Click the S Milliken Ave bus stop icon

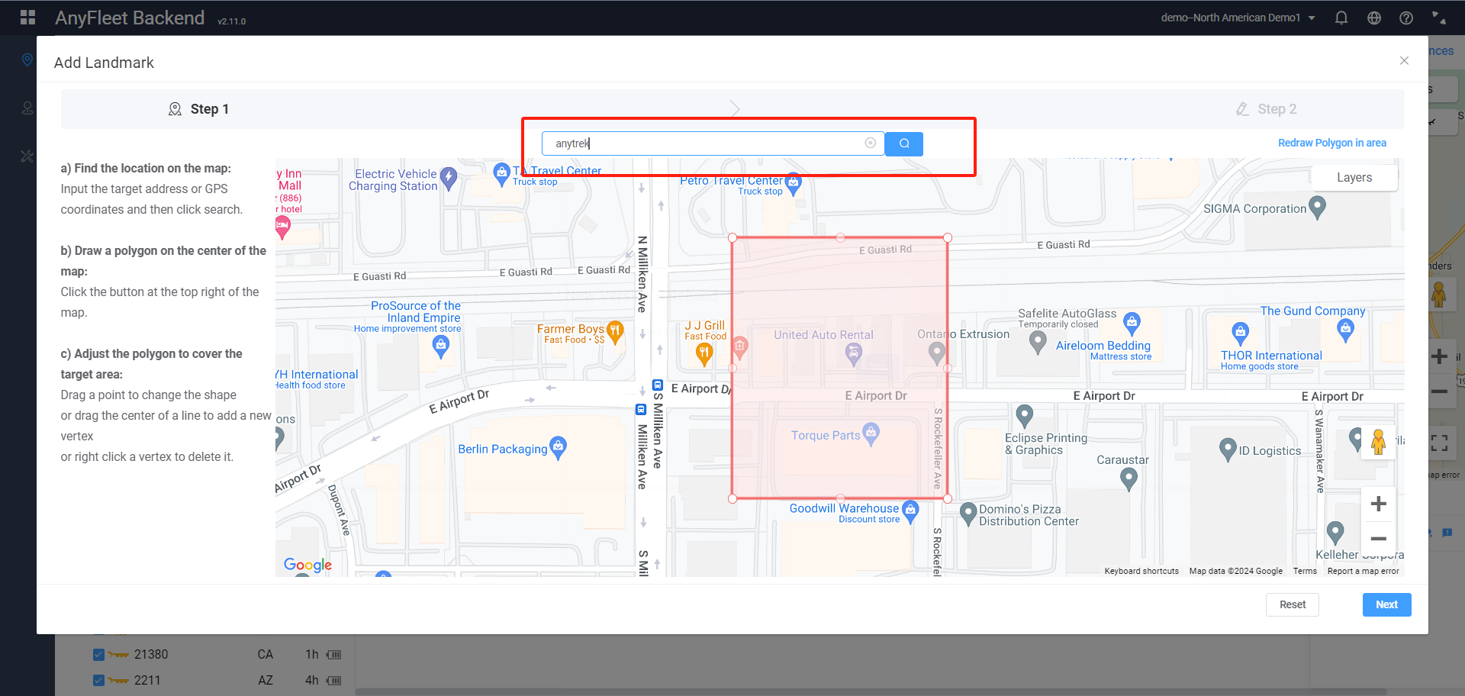(x=657, y=385)
